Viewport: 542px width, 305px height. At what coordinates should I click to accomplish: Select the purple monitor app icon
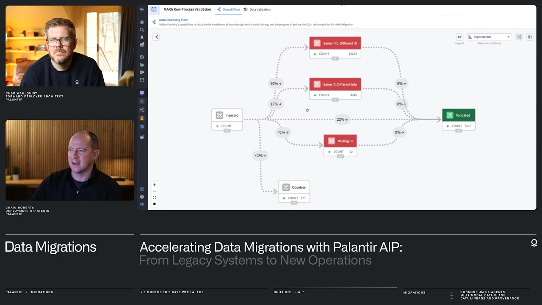142,93
